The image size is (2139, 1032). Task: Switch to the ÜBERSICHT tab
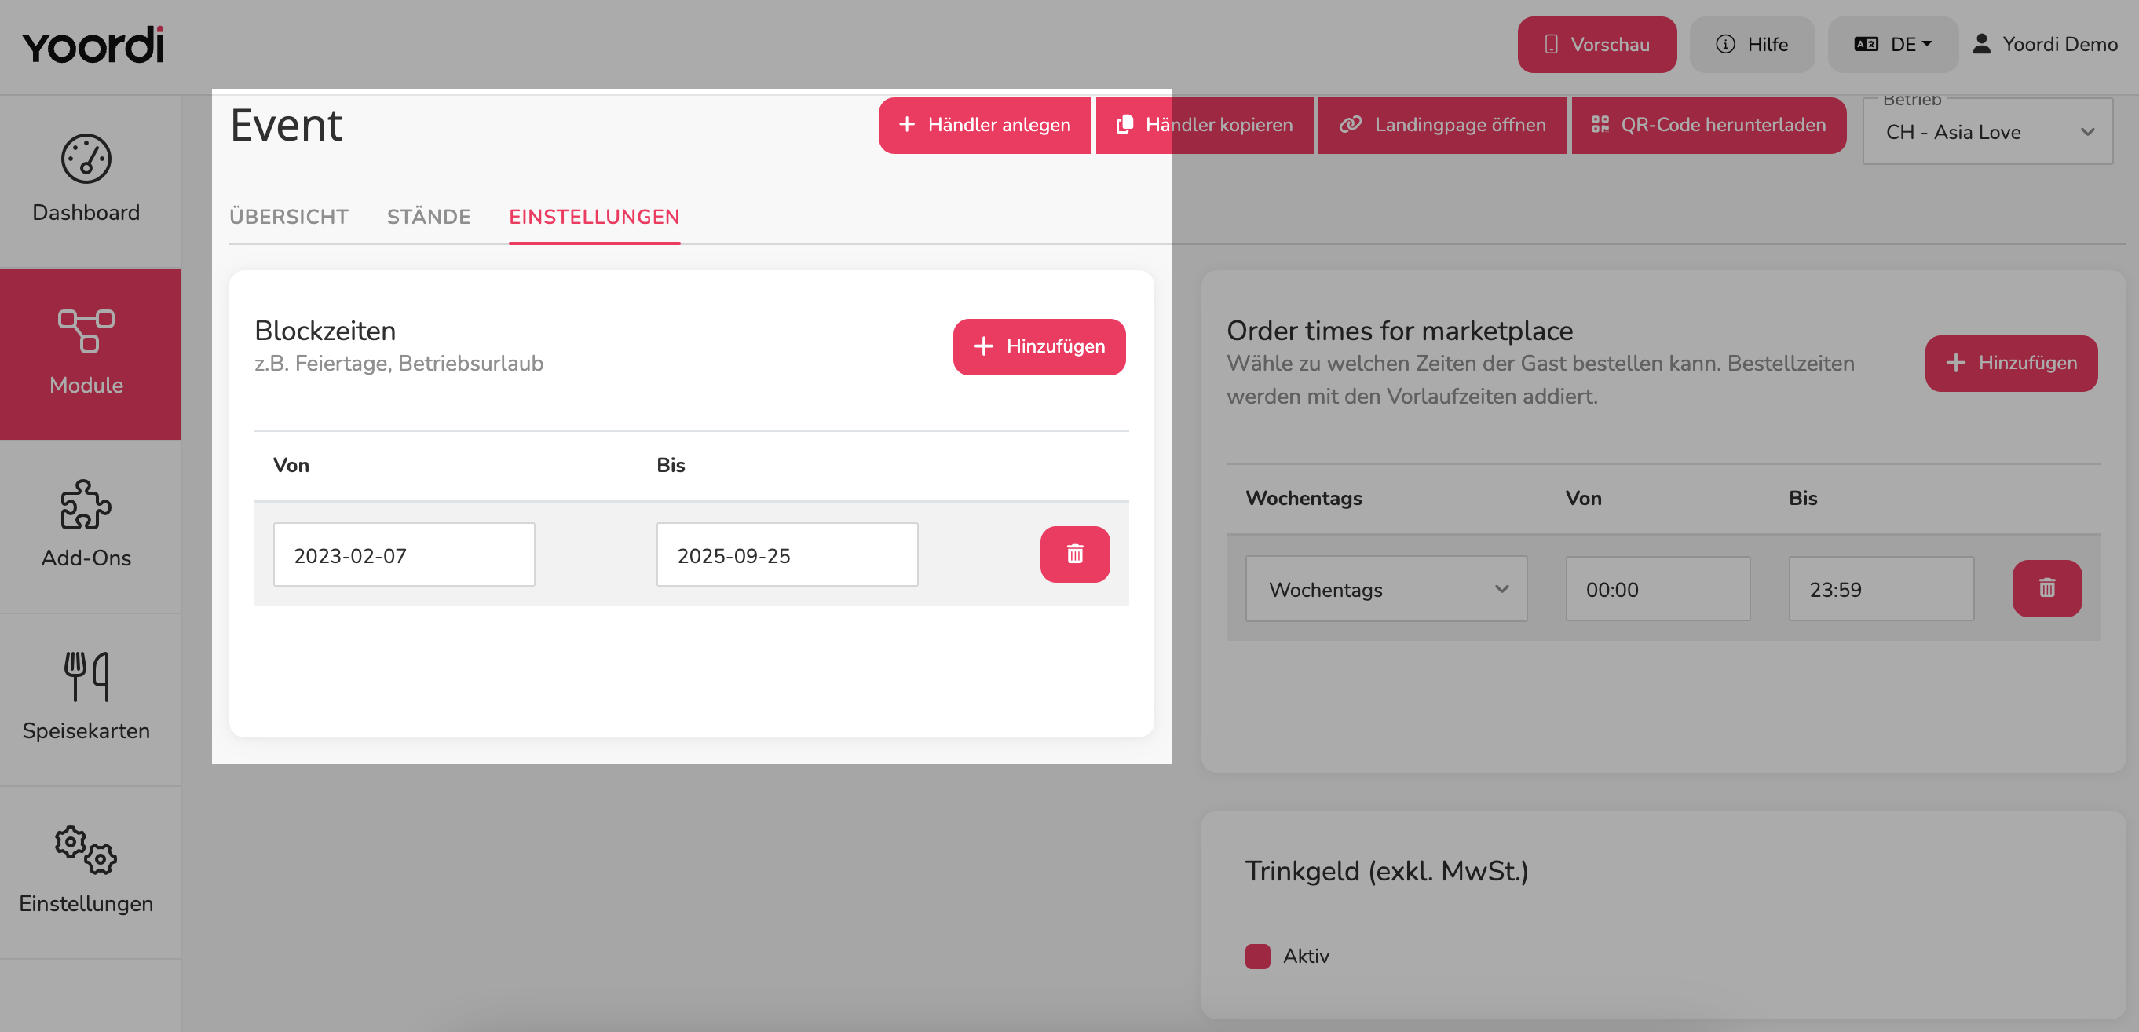[288, 217]
